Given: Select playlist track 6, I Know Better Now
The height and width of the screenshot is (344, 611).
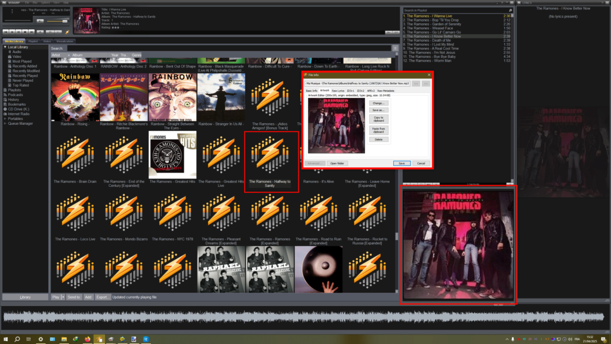Looking at the screenshot, I should (456, 36).
